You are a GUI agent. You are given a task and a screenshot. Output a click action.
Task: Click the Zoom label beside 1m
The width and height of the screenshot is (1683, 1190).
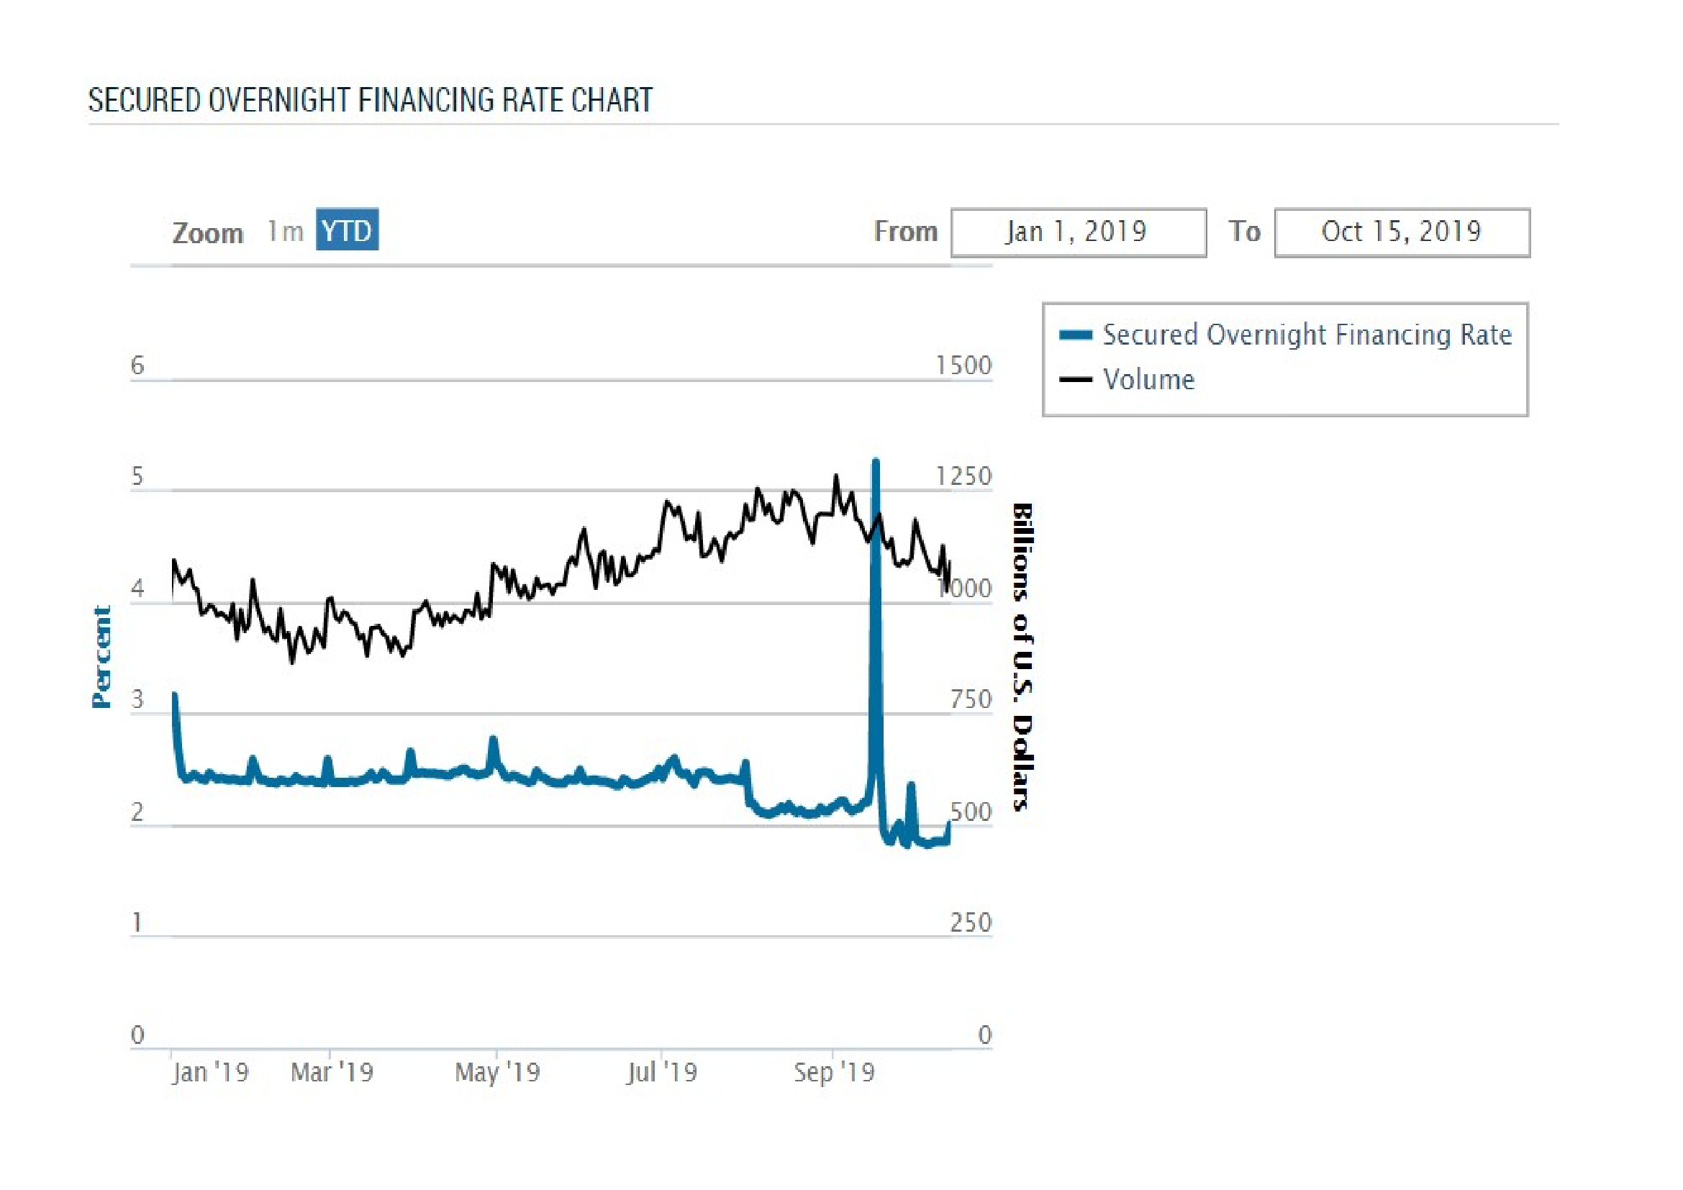pos(207,233)
